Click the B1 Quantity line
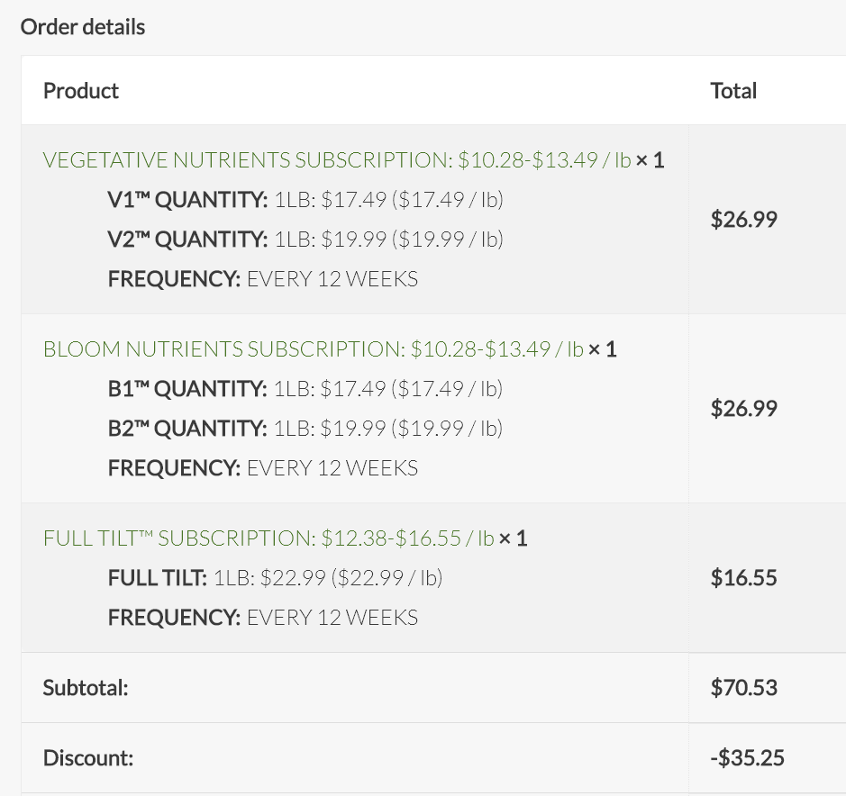This screenshot has height=796, width=846. click(x=305, y=389)
